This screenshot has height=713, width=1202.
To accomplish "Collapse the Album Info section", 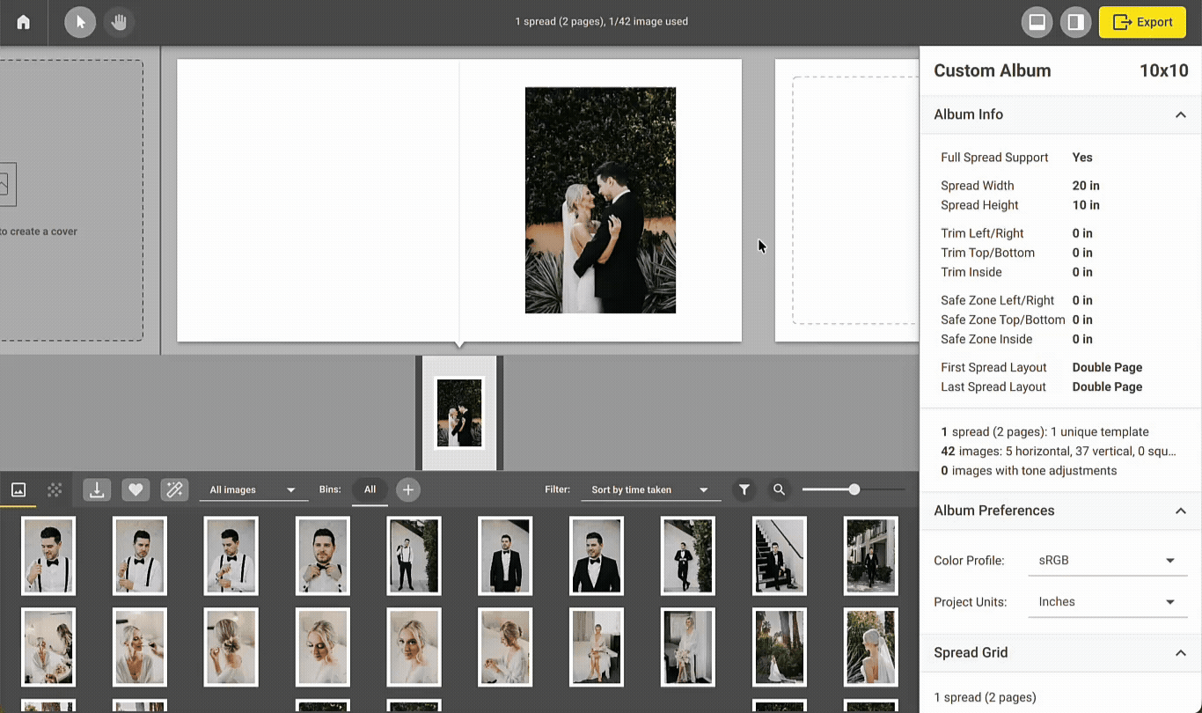I will 1180,114.
